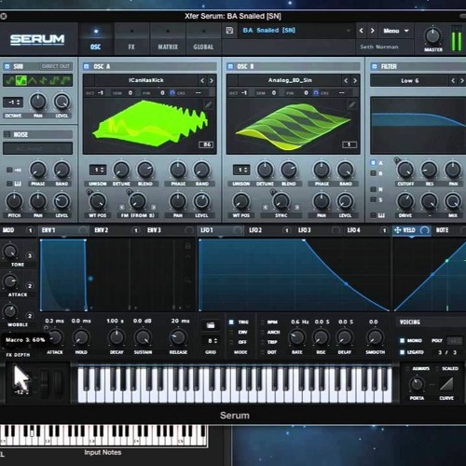The image size is (466, 466).
Task: Go to previous preset with left arrow
Action: point(361,31)
